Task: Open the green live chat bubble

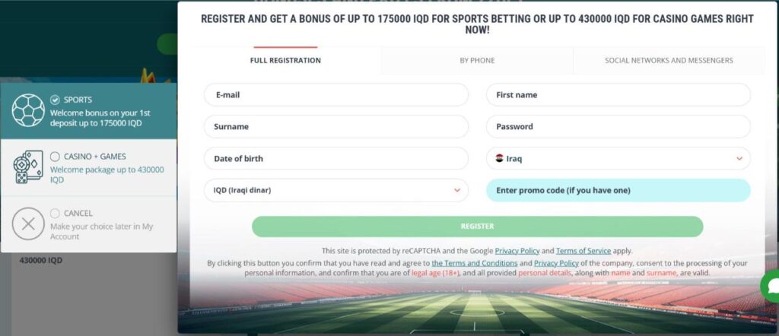Action: (x=771, y=286)
